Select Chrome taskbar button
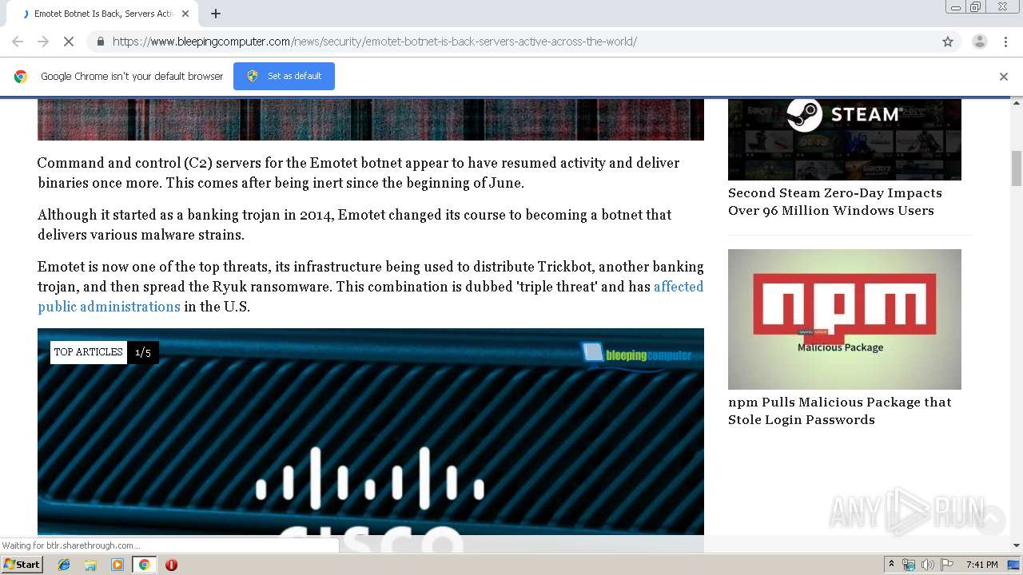 [144, 565]
